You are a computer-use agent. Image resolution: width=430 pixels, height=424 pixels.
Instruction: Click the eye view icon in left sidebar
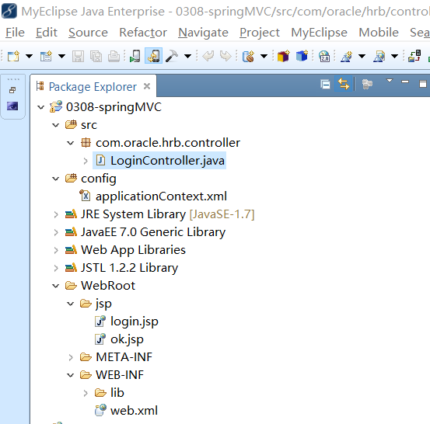point(12,106)
